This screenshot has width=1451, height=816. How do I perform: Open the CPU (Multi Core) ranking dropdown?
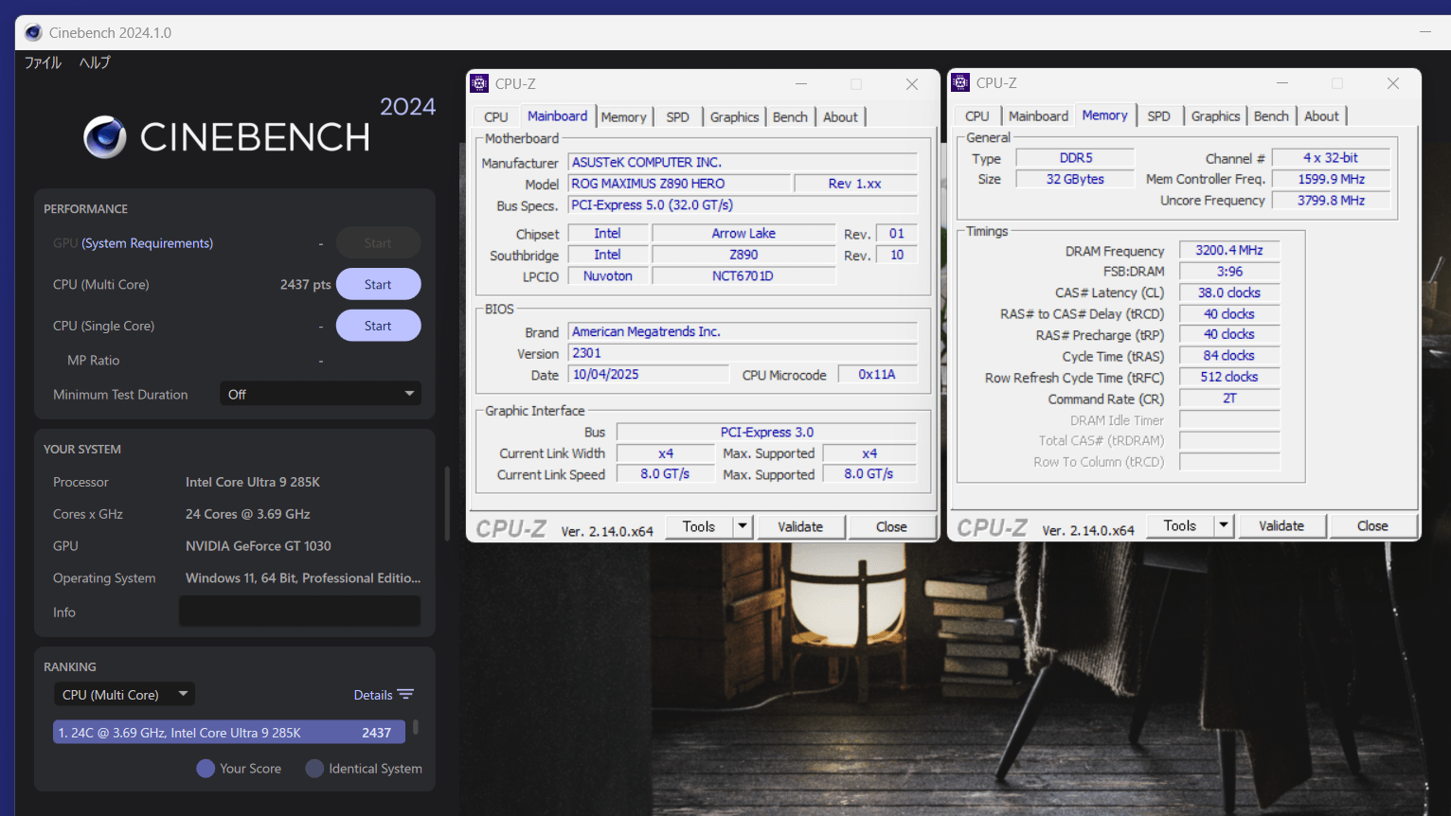[183, 694]
